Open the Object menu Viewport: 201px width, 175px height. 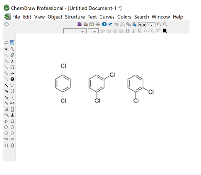pyautogui.click(x=55, y=17)
